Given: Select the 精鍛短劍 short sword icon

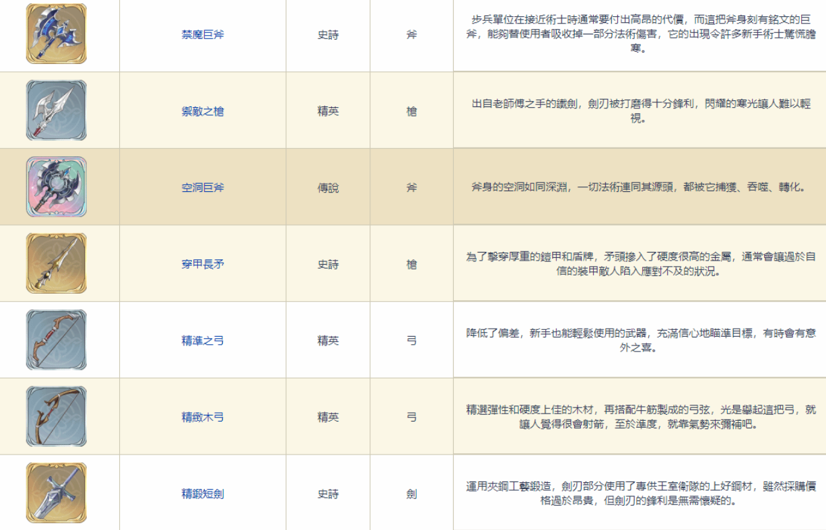Looking at the screenshot, I should [x=57, y=493].
